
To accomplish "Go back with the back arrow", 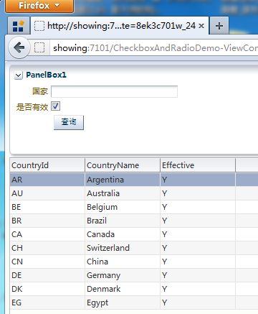I will 19,47.
